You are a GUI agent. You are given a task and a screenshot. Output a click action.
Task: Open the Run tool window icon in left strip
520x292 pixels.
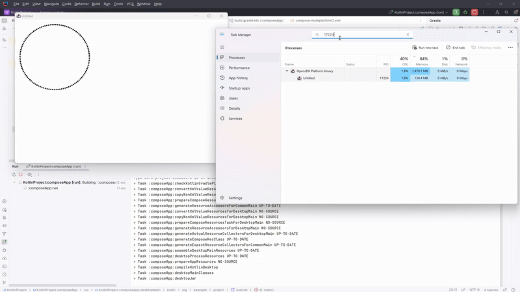pos(5,242)
